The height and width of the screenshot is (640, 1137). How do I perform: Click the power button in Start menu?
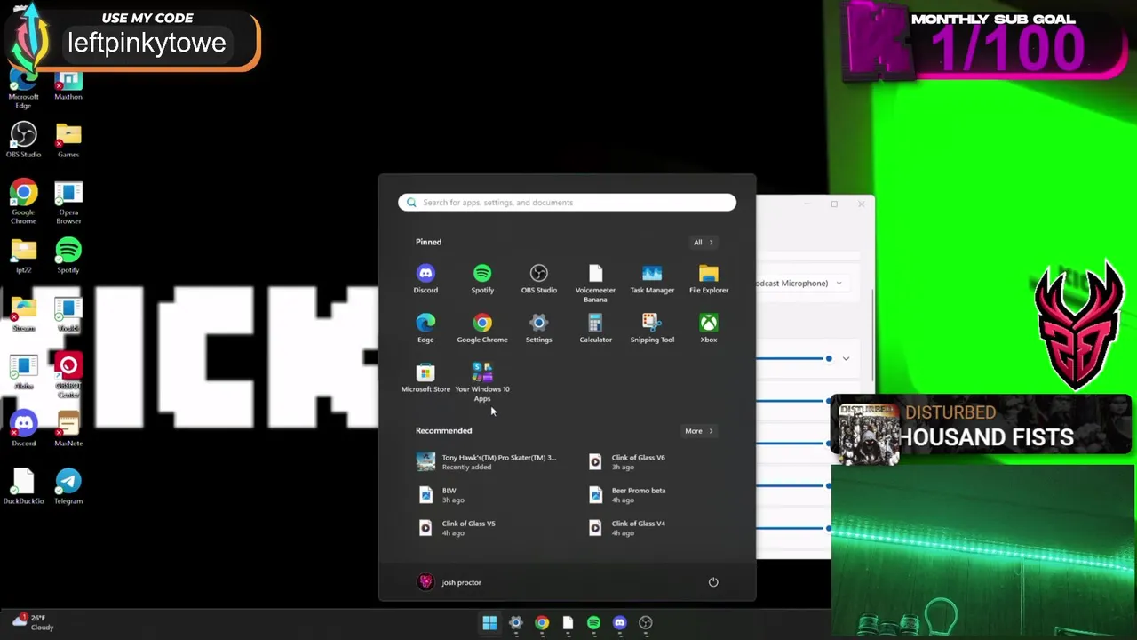tap(713, 582)
